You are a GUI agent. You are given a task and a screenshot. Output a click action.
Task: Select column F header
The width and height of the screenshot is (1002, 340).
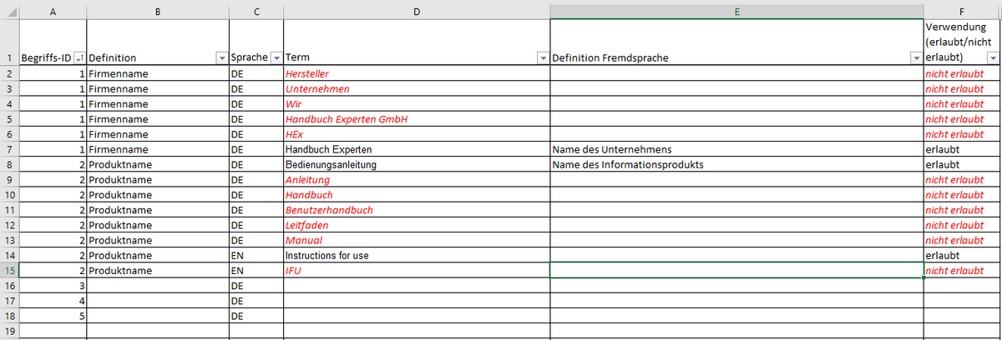(962, 10)
